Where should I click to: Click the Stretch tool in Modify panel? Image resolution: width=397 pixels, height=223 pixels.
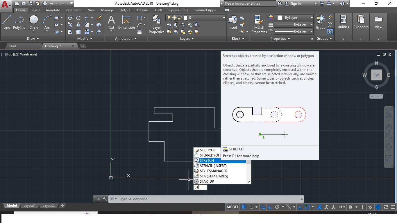[x=70, y=32]
